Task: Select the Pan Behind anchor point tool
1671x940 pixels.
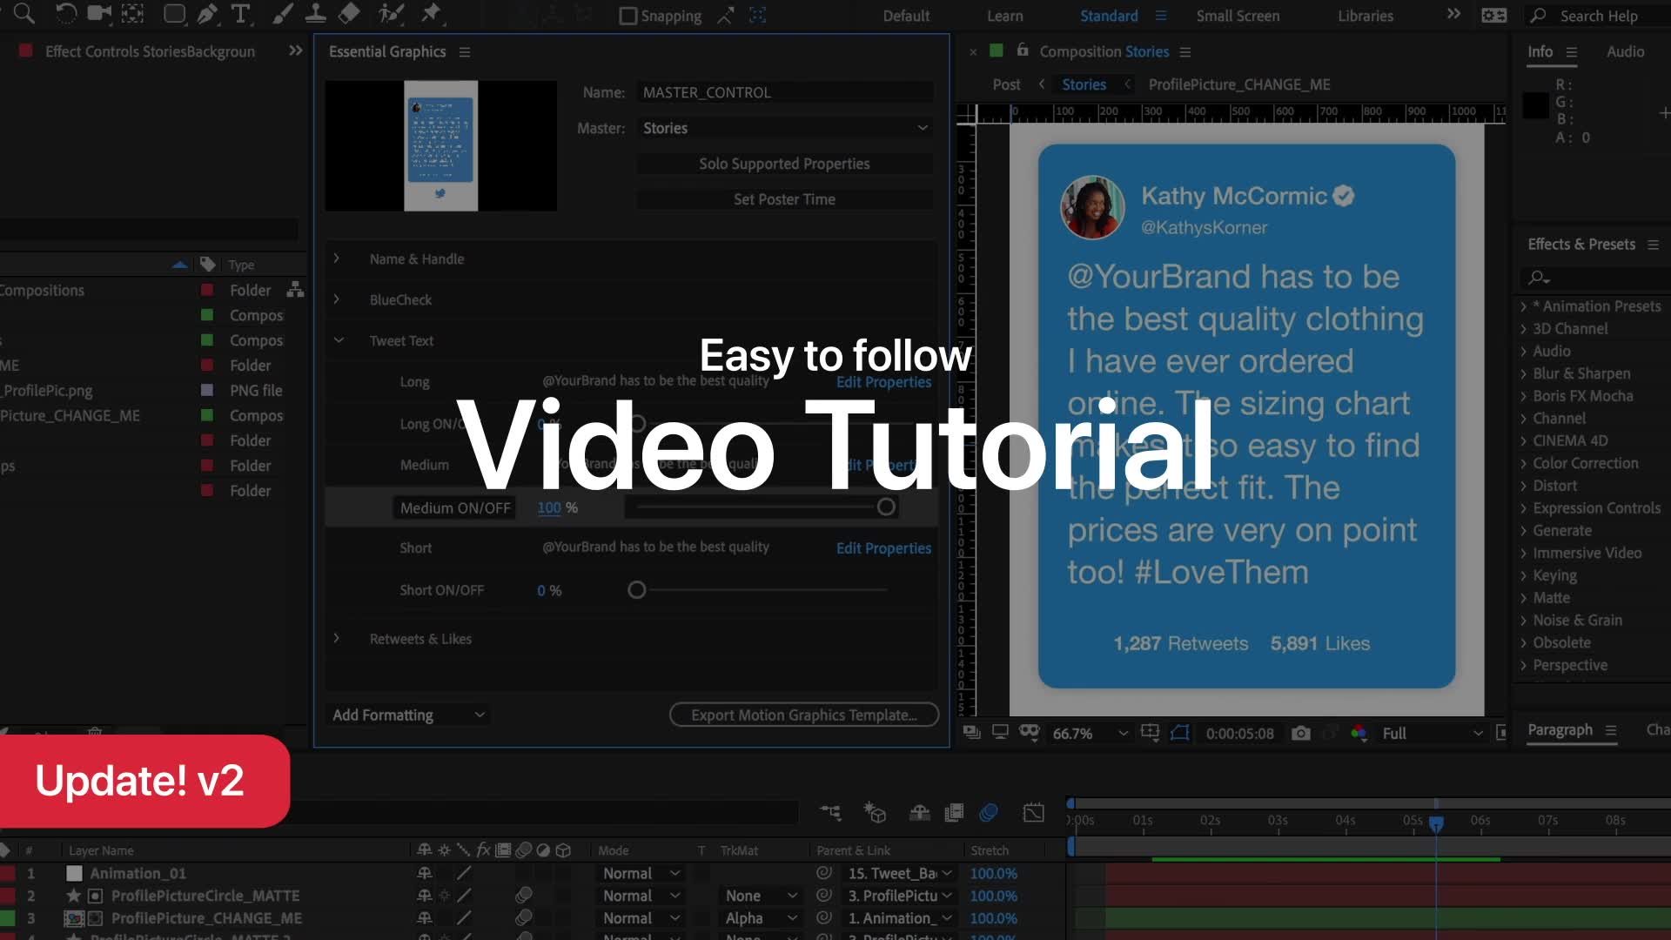Action: coord(132,13)
